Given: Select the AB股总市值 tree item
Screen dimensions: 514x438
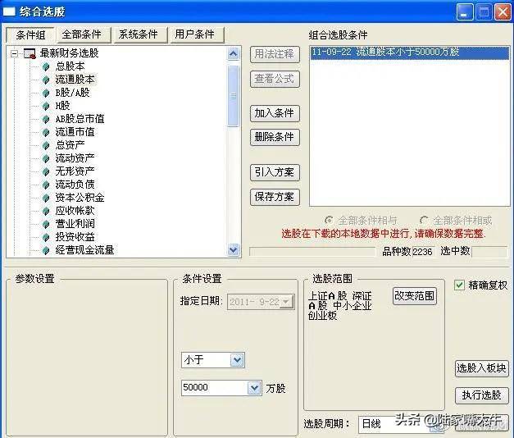Looking at the screenshot, I should (x=80, y=119).
